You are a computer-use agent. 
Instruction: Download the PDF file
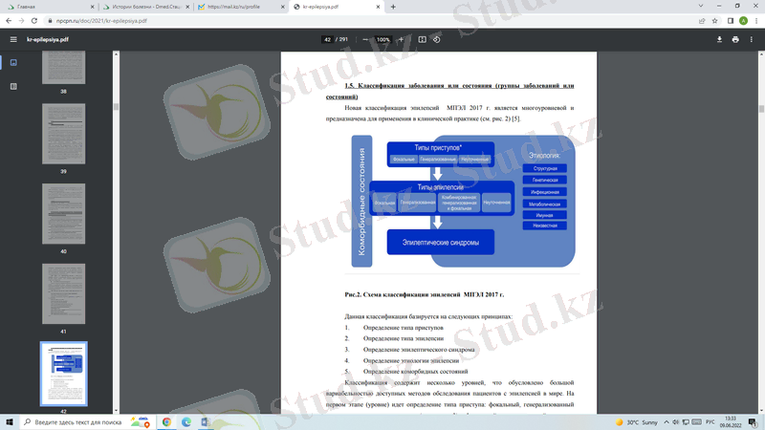pyautogui.click(x=719, y=39)
